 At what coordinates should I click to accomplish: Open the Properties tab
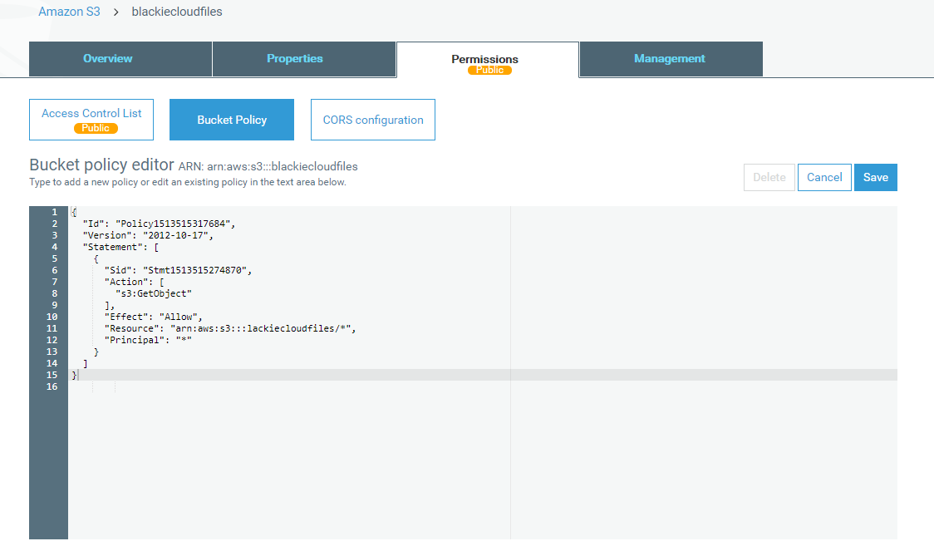295,59
